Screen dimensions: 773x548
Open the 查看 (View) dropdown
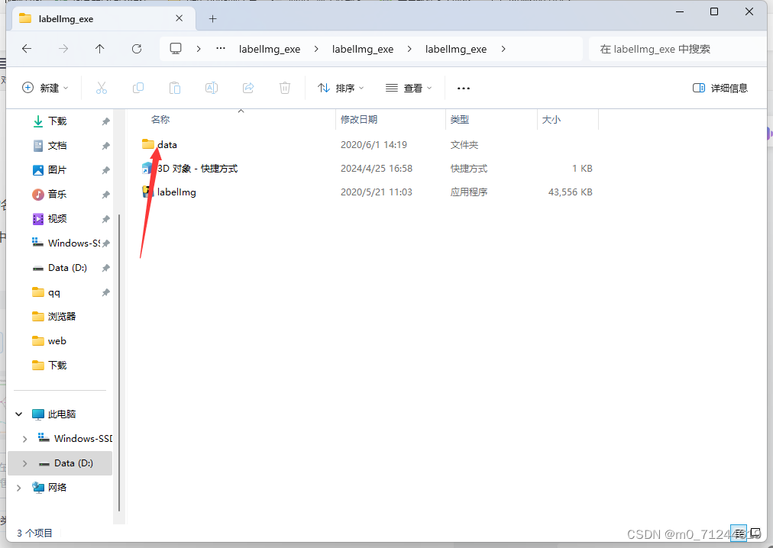(409, 89)
